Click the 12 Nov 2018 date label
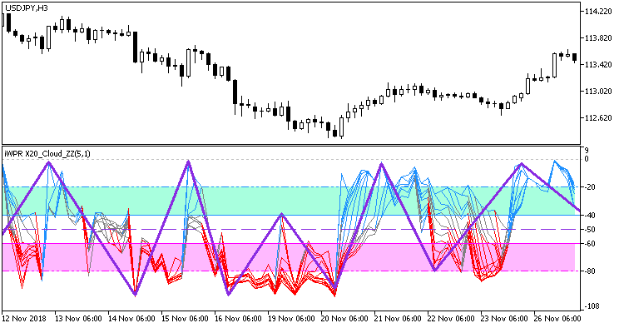Image resolution: width=624 pixels, height=328 pixels. 24,319
